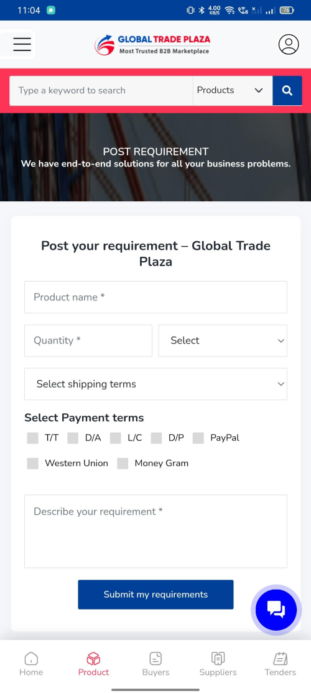Screen dimensions: 311x693
Task: Tap the Home house icon
Action: 31,659
